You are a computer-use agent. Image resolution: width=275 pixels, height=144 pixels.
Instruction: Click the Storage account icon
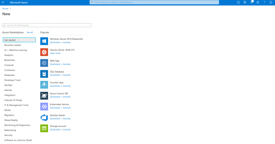[44, 128]
